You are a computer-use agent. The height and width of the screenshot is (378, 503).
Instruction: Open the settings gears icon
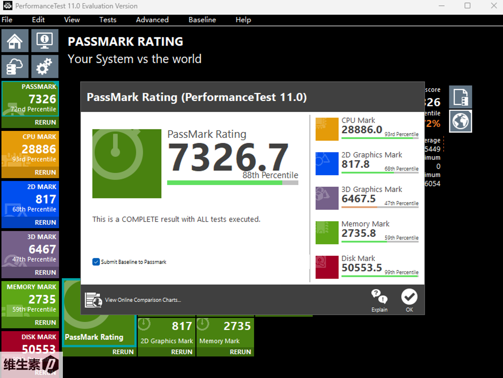(x=45, y=66)
